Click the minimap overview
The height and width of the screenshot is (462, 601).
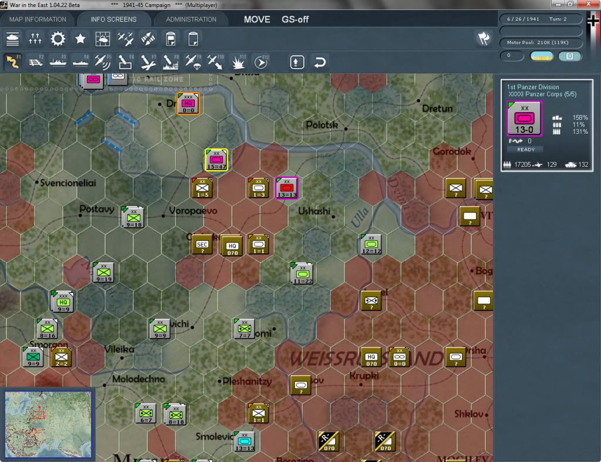[x=48, y=424]
